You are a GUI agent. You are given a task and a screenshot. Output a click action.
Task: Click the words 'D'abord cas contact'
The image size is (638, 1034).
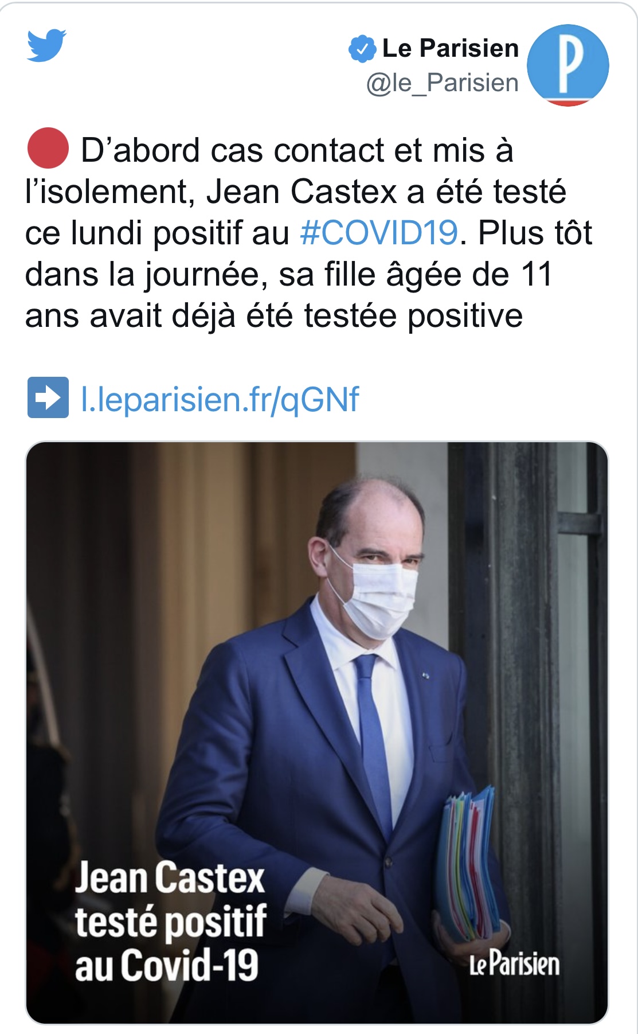pos(234,151)
